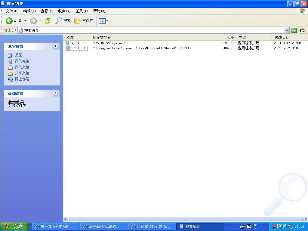The height and width of the screenshot is (231, 308).
Task: Click the green Back arrow button
Action: tap(9, 21)
